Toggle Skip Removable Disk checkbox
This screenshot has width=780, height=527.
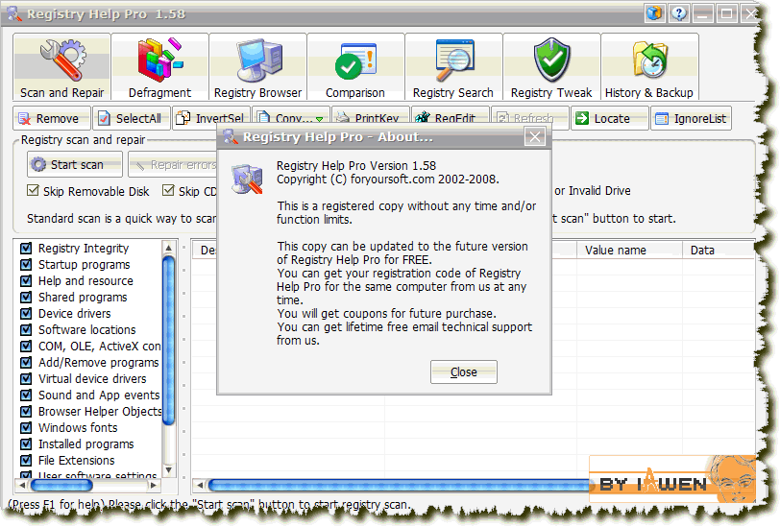[34, 190]
